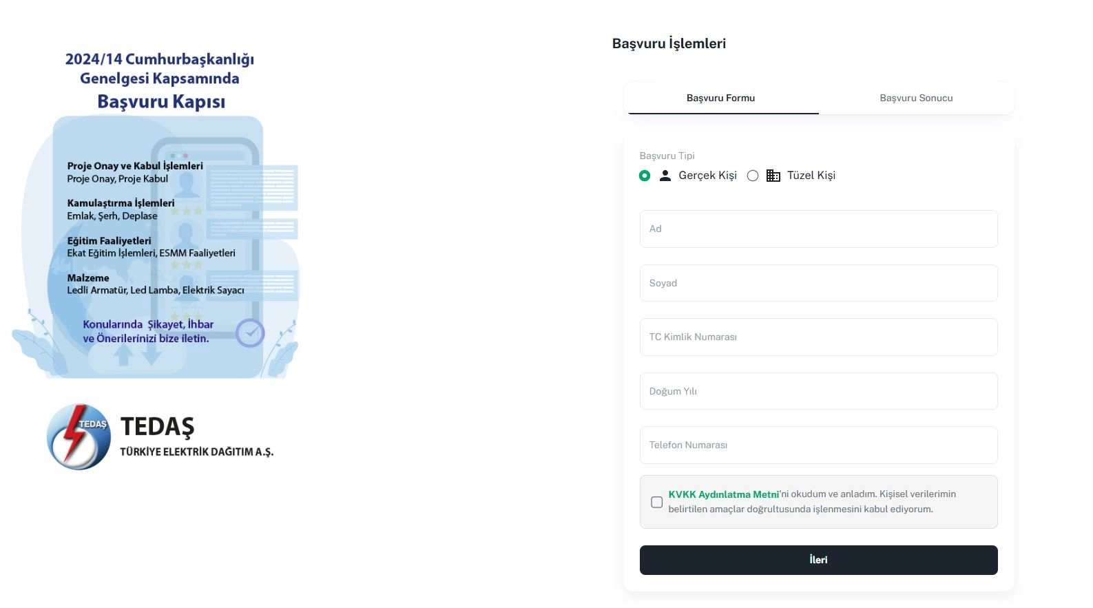This screenshot has height=608, width=1093.
Task: Click the building icon beside Tüzel Kişi
Action: 773,176
